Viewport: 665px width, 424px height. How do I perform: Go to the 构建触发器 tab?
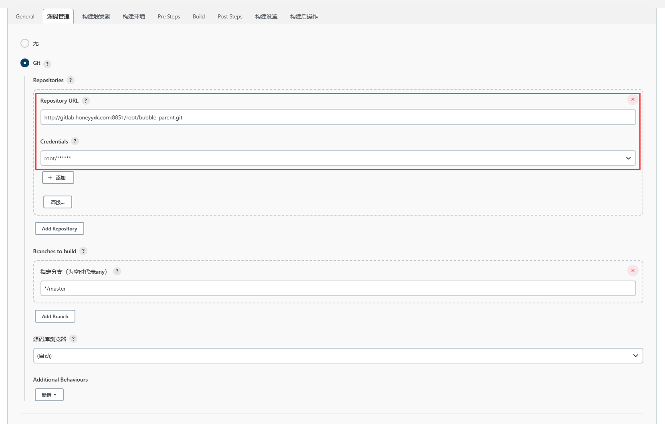96,16
